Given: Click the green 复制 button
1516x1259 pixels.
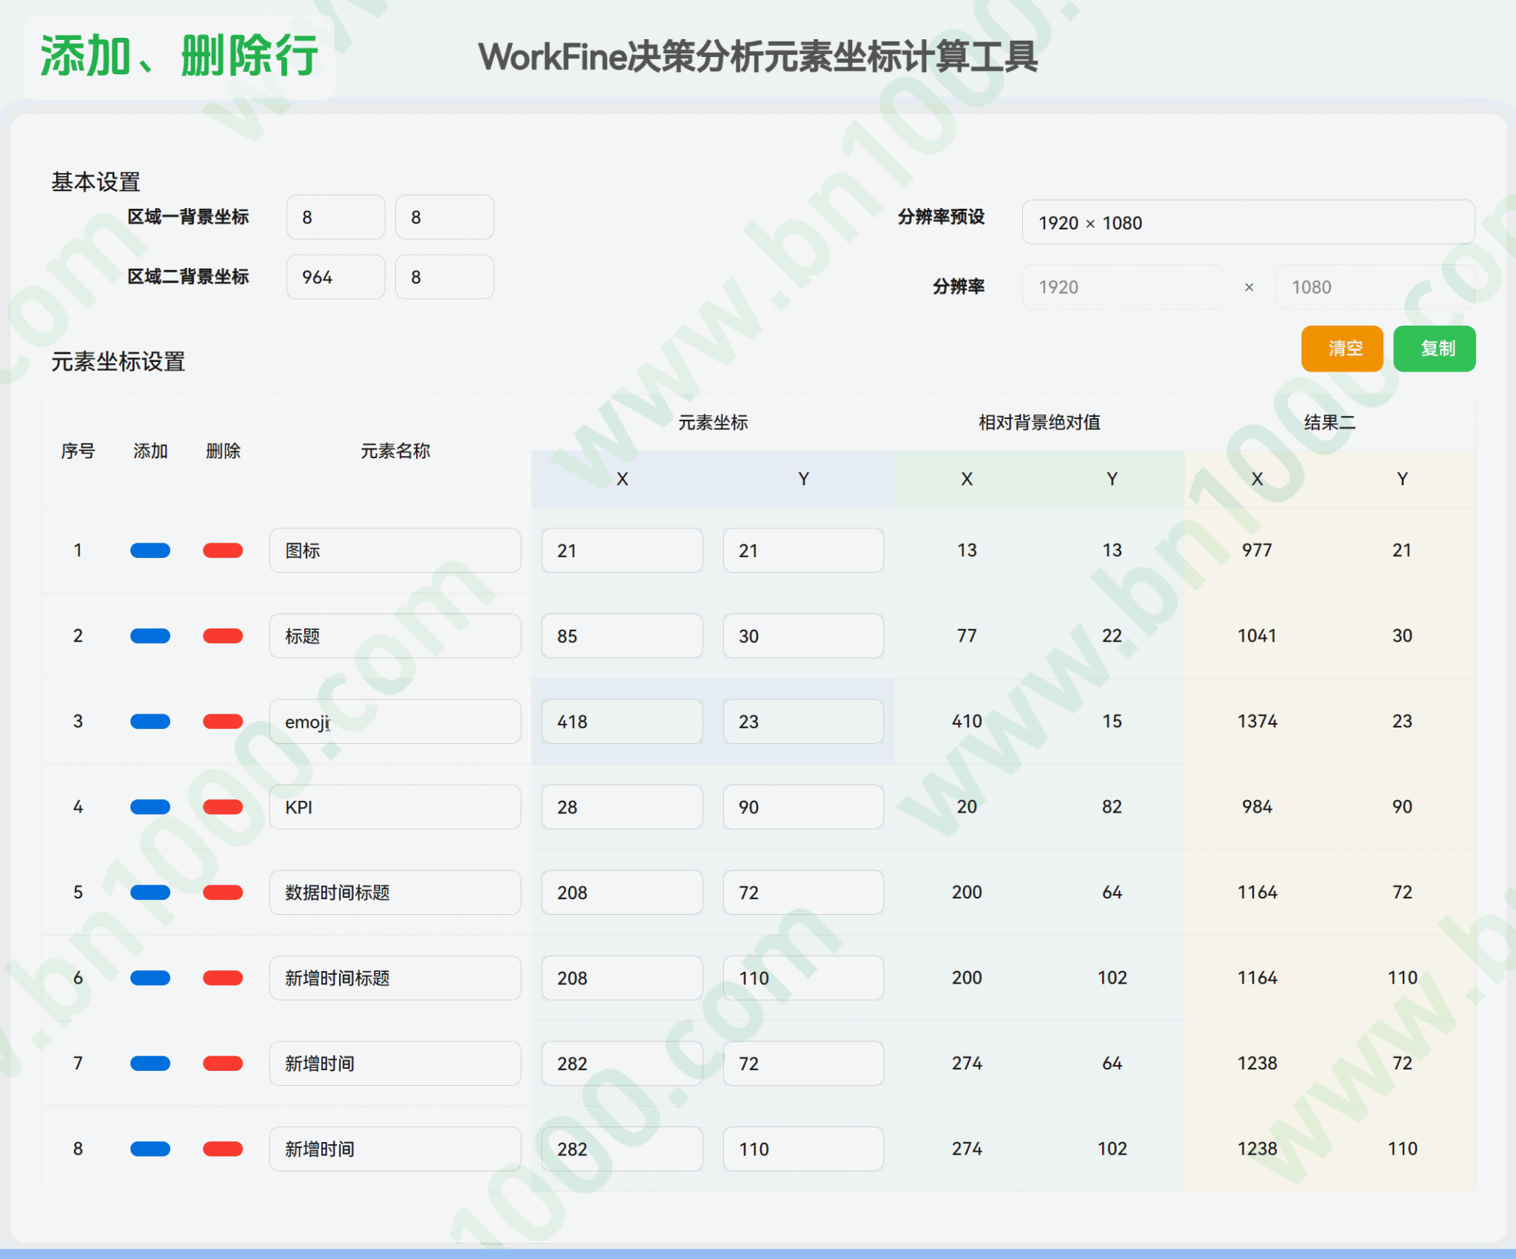Looking at the screenshot, I should click(1435, 348).
